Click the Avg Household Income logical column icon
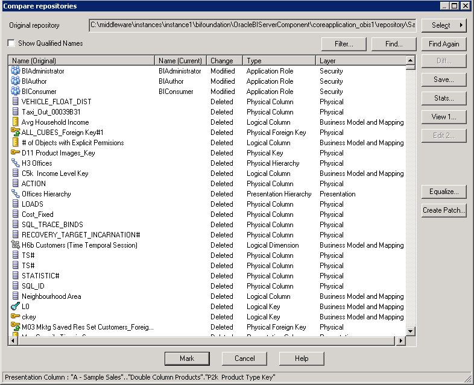The image size is (474, 385). coord(16,122)
